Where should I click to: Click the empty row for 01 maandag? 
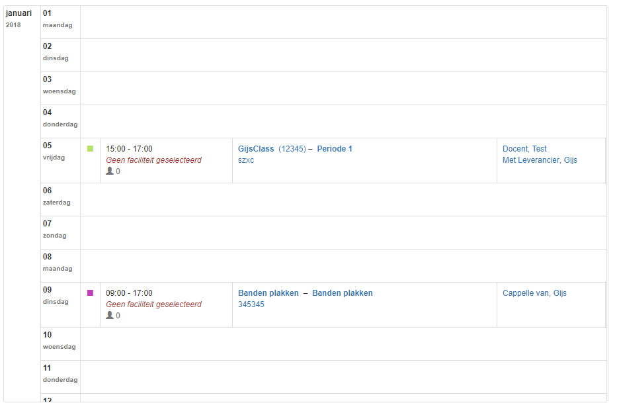[x=343, y=23]
